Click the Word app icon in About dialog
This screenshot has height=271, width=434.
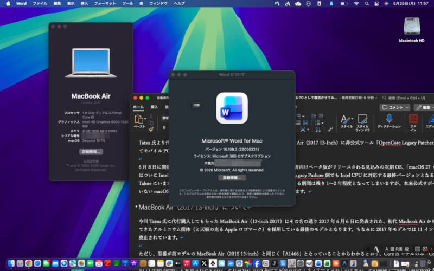(x=232, y=108)
